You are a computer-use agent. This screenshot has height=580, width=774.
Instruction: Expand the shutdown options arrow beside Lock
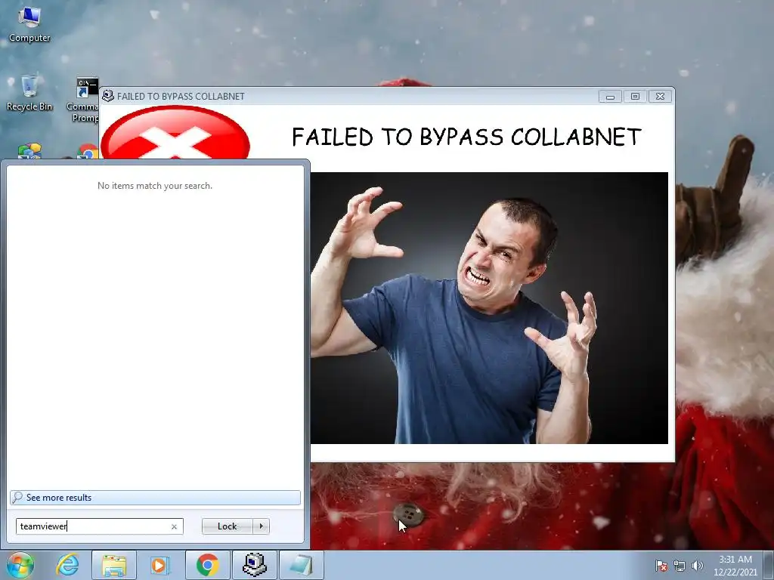click(261, 526)
